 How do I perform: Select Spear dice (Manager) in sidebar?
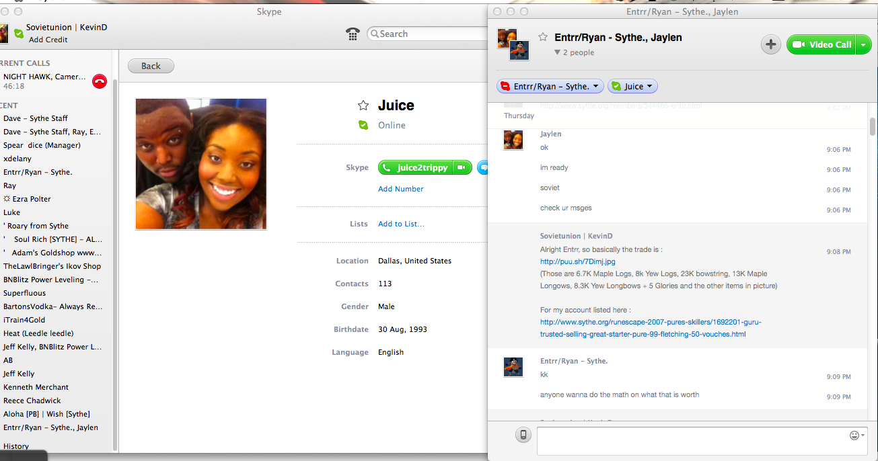42,145
